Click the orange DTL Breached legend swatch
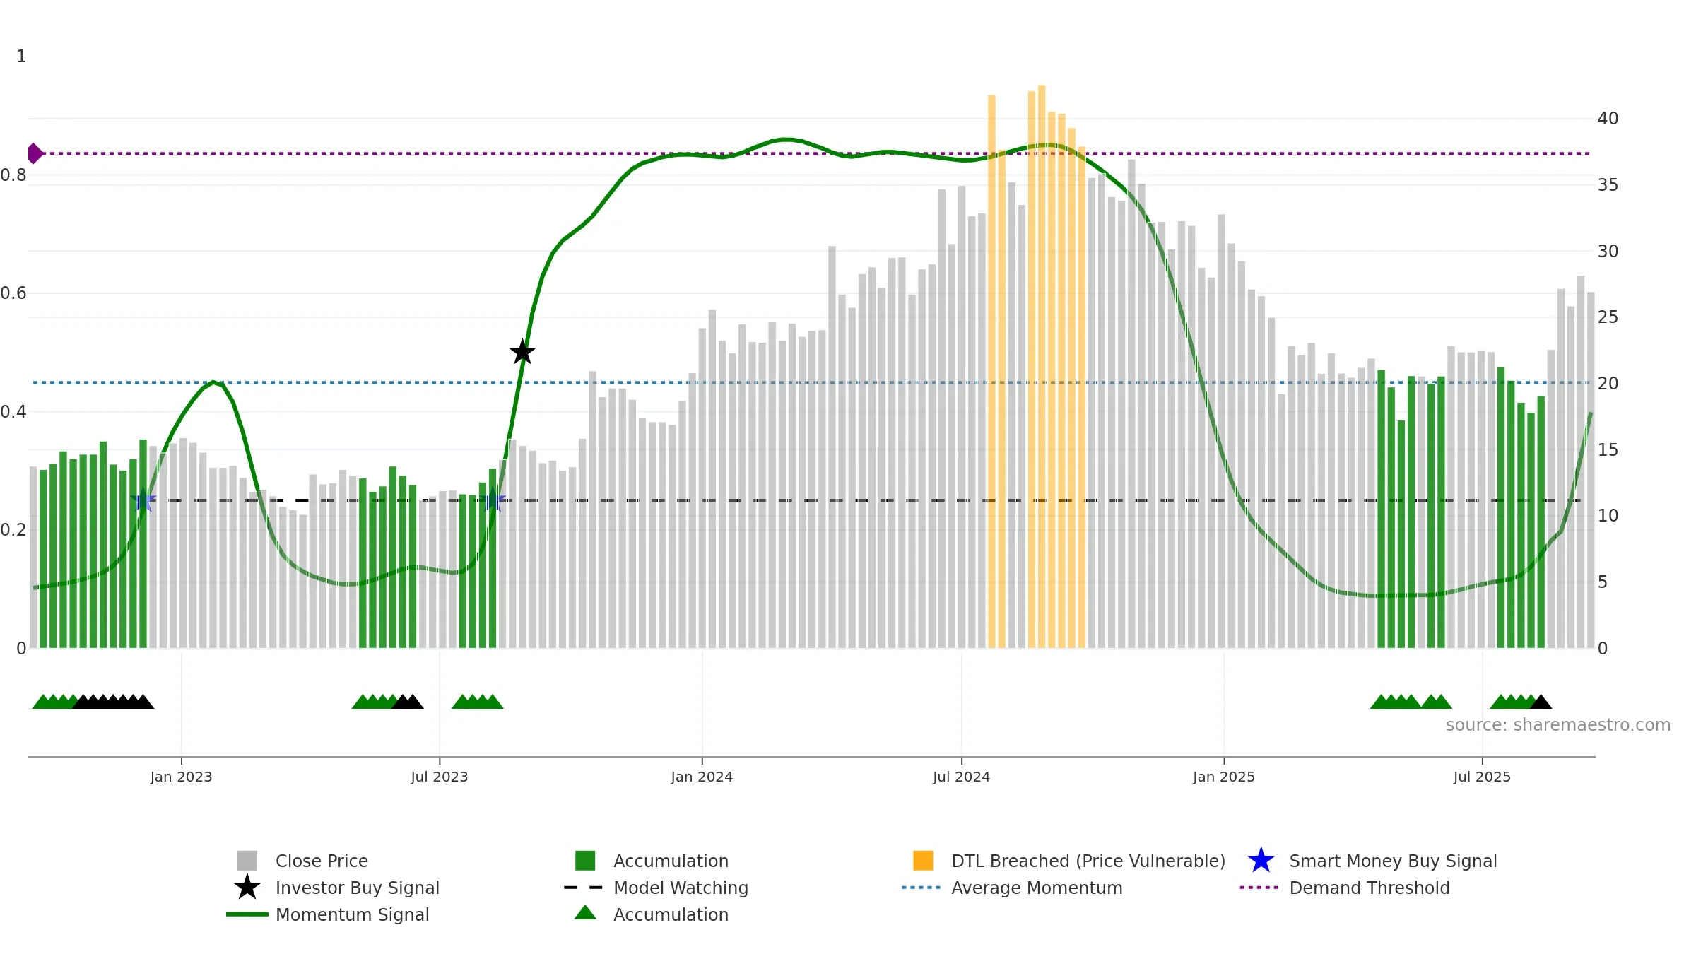The height and width of the screenshot is (954, 1696). (923, 861)
